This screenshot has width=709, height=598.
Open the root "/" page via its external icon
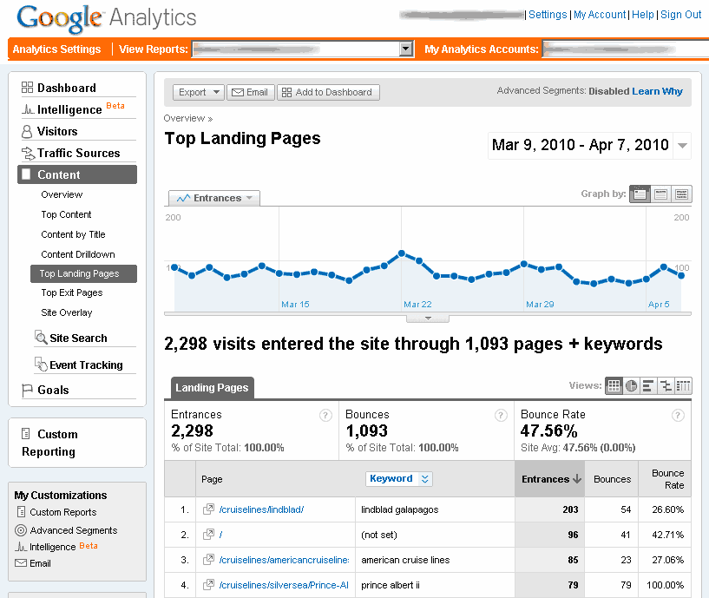click(208, 535)
